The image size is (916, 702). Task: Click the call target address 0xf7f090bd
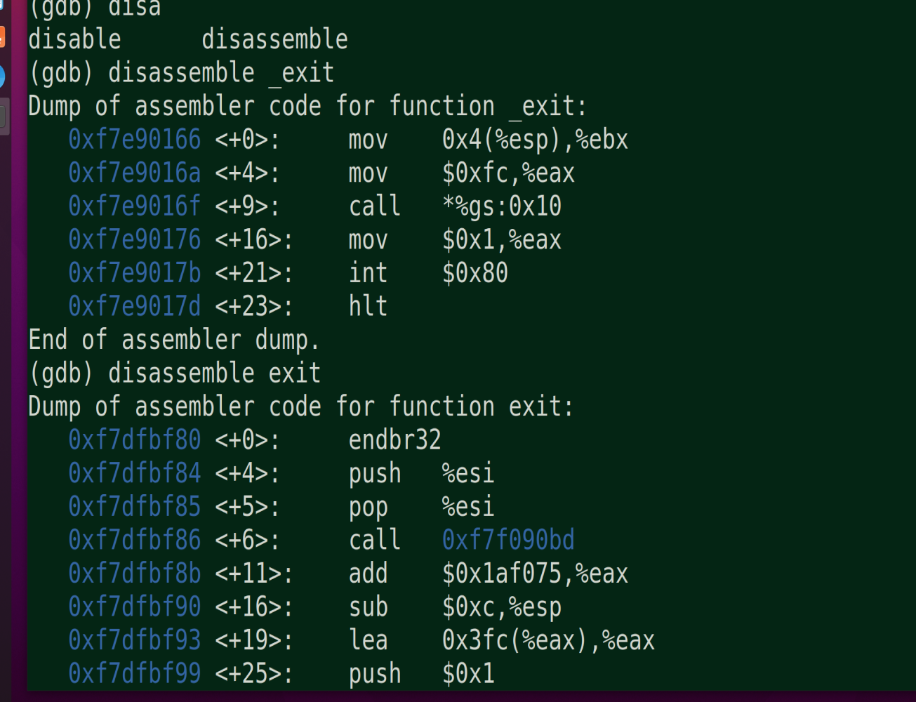pos(508,539)
